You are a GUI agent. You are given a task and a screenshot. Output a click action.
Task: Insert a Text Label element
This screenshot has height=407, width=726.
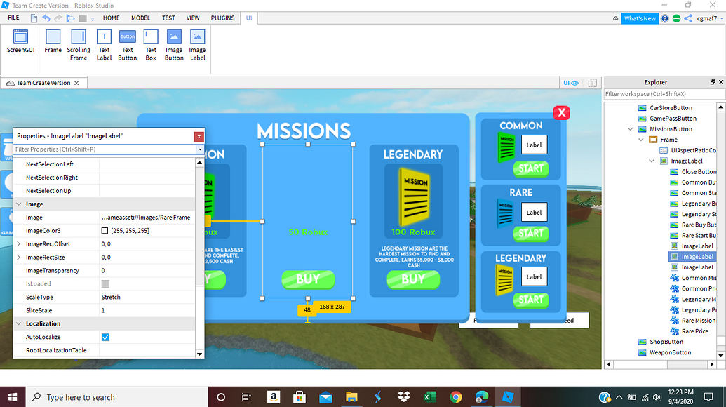pos(105,45)
